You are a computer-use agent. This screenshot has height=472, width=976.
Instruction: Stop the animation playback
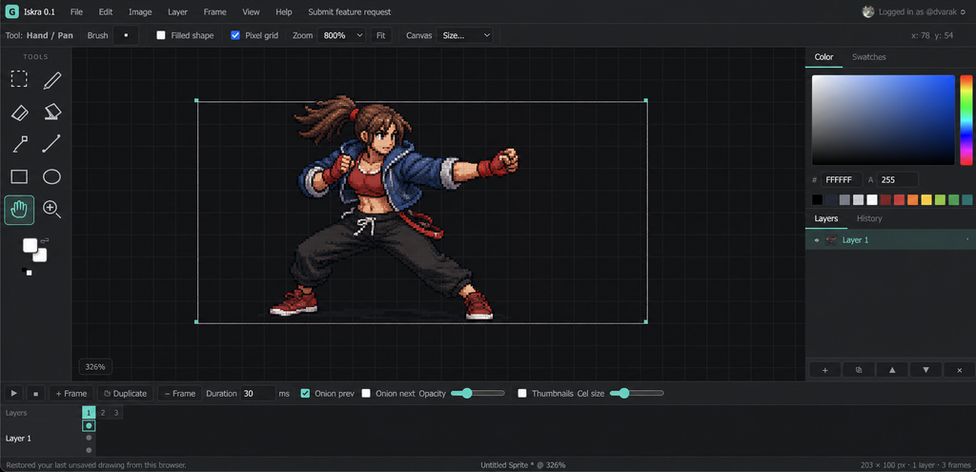pos(35,394)
